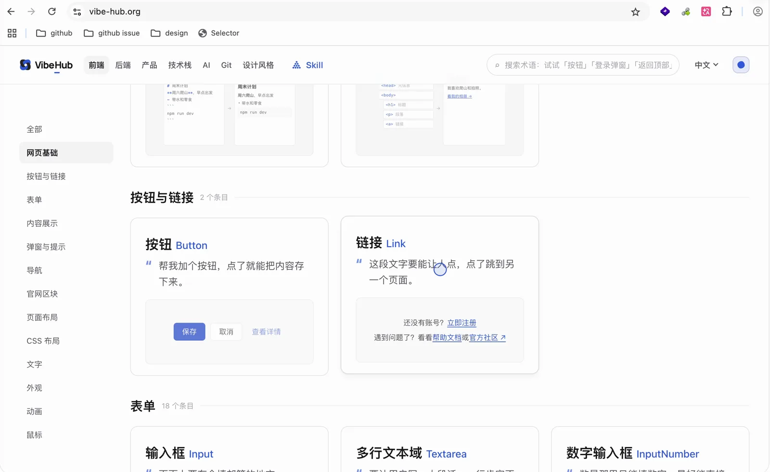The height and width of the screenshot is (472, 770).
Task: Expand the 中文 language dropdown
Action: coord(706,65)
